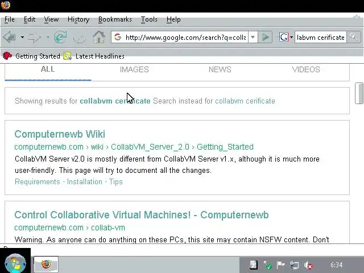Open the File menu
364x273 pixels.
(x=10, y=19)
